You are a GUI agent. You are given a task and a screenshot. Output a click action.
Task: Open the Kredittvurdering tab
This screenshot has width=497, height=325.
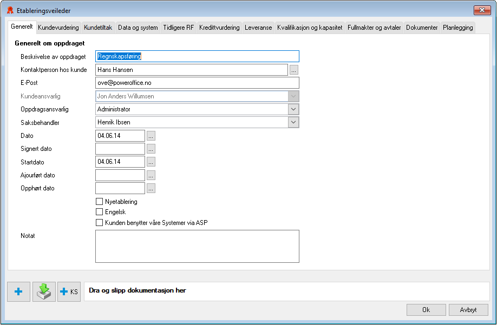point(219,28)
